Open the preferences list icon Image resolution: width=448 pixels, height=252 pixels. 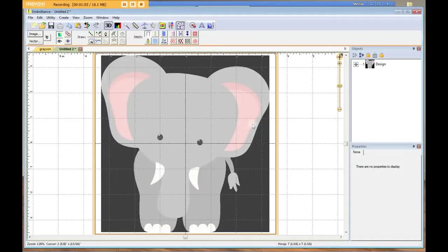point(162,26)
